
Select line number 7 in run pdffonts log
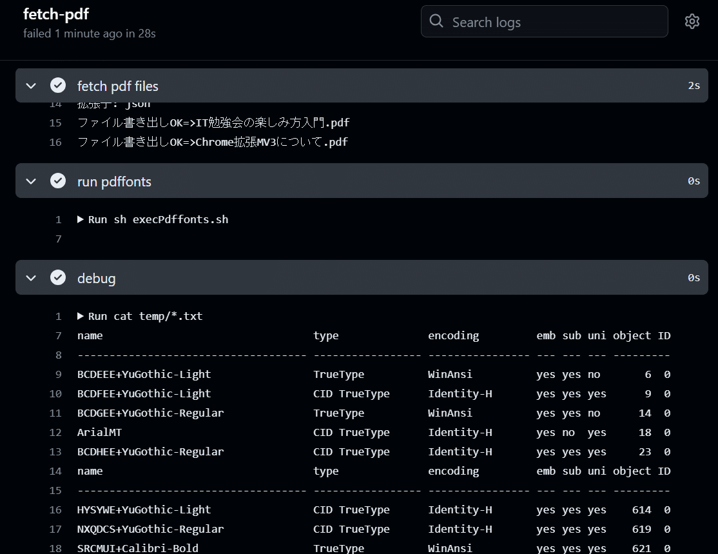58,239
